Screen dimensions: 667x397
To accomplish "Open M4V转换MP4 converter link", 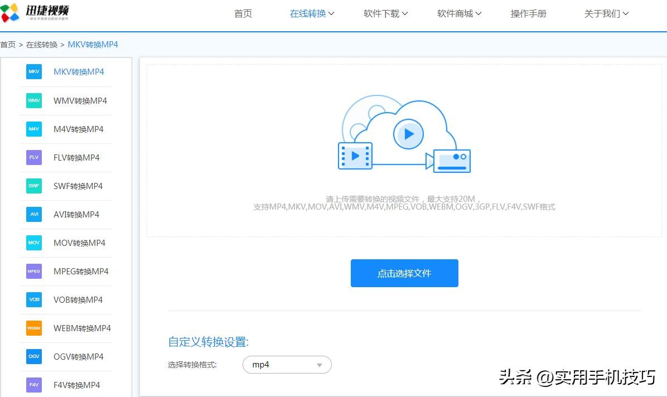I will click(79, 129).
